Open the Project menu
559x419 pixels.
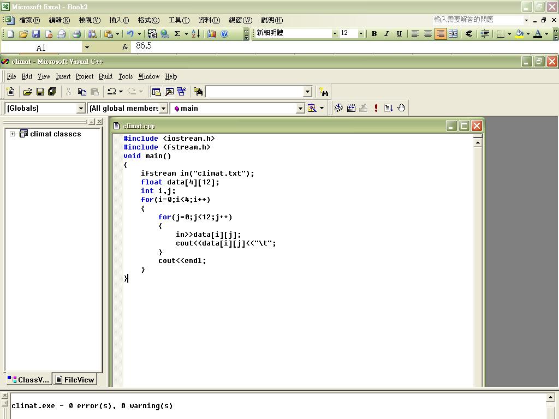point(84,76)
